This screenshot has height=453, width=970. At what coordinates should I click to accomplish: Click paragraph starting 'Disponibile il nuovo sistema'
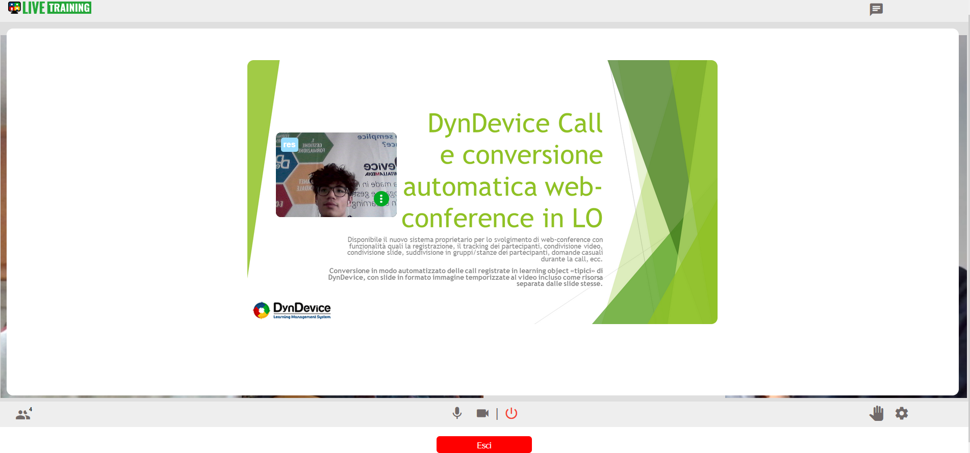pyautogui.click(x=475, y=249)
